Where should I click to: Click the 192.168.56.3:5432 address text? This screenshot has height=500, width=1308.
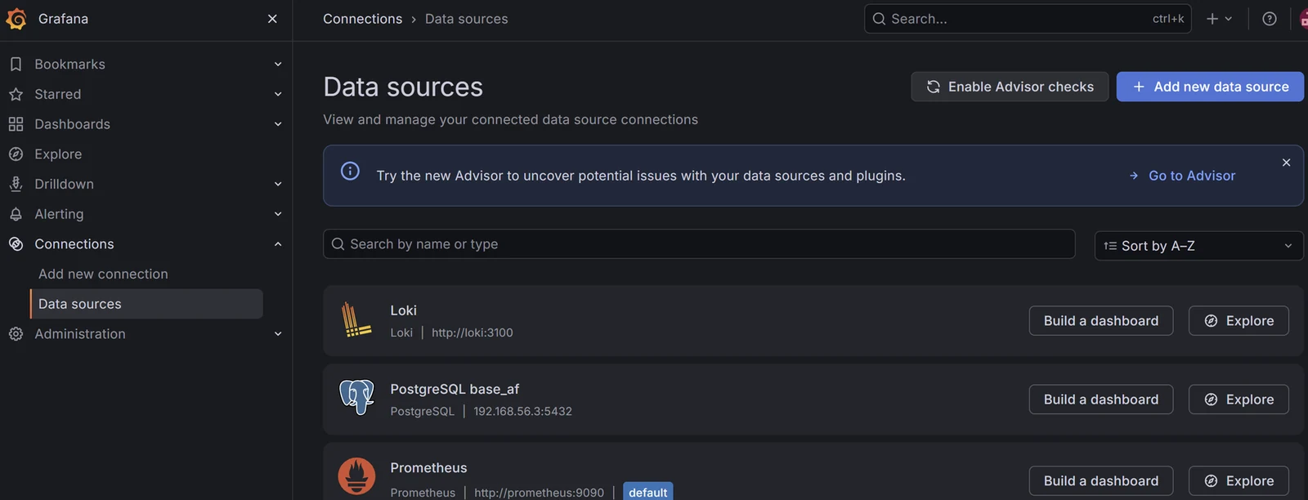[522, 411]
